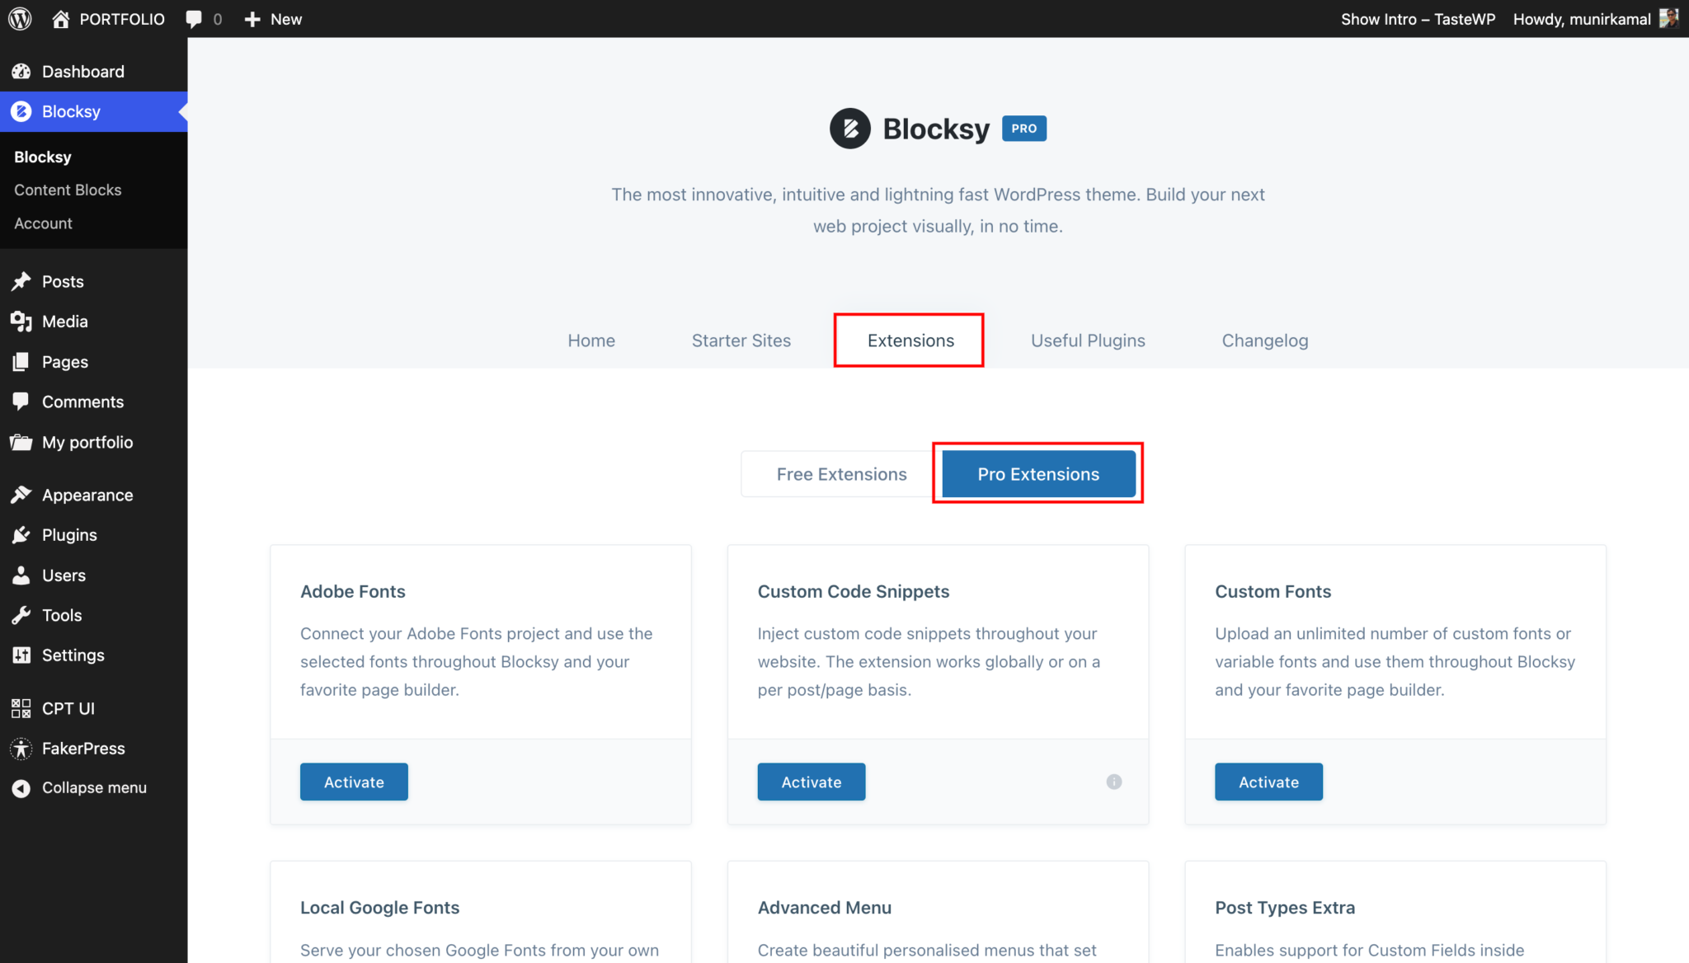Viewport: 1689px width, 963px height.
Task: Click the Plugins icon
Action: (21, 534)
